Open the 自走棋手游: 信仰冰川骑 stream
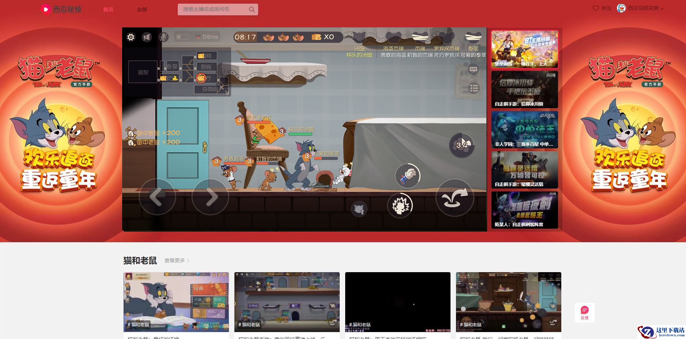The image size is (686, 339). (x=524, y=89)
